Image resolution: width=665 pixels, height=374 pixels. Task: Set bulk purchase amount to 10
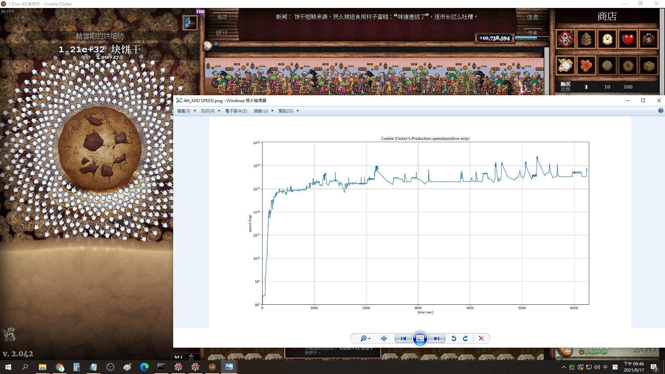click(607, 87)
